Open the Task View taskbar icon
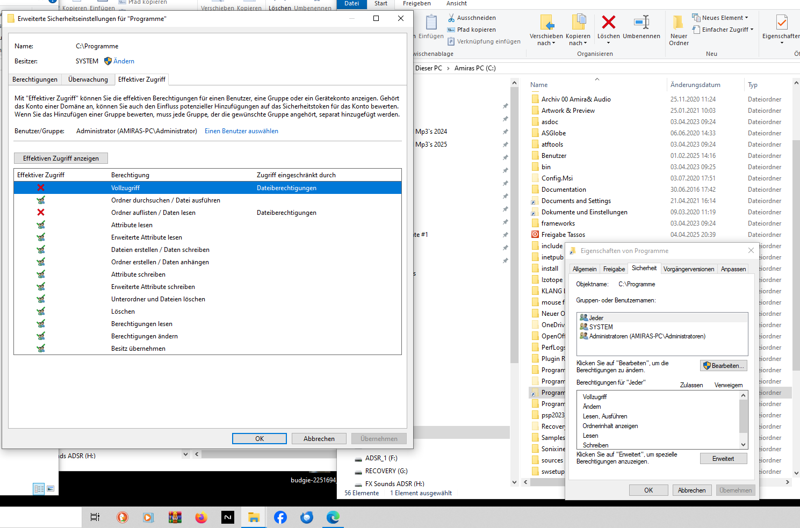The height and width of the screenshot is (528, 800). point(95,517)
